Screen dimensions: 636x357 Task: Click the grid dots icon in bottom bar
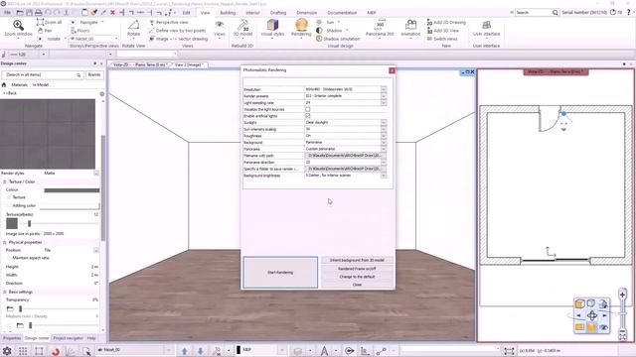click(x=23, y=350)
